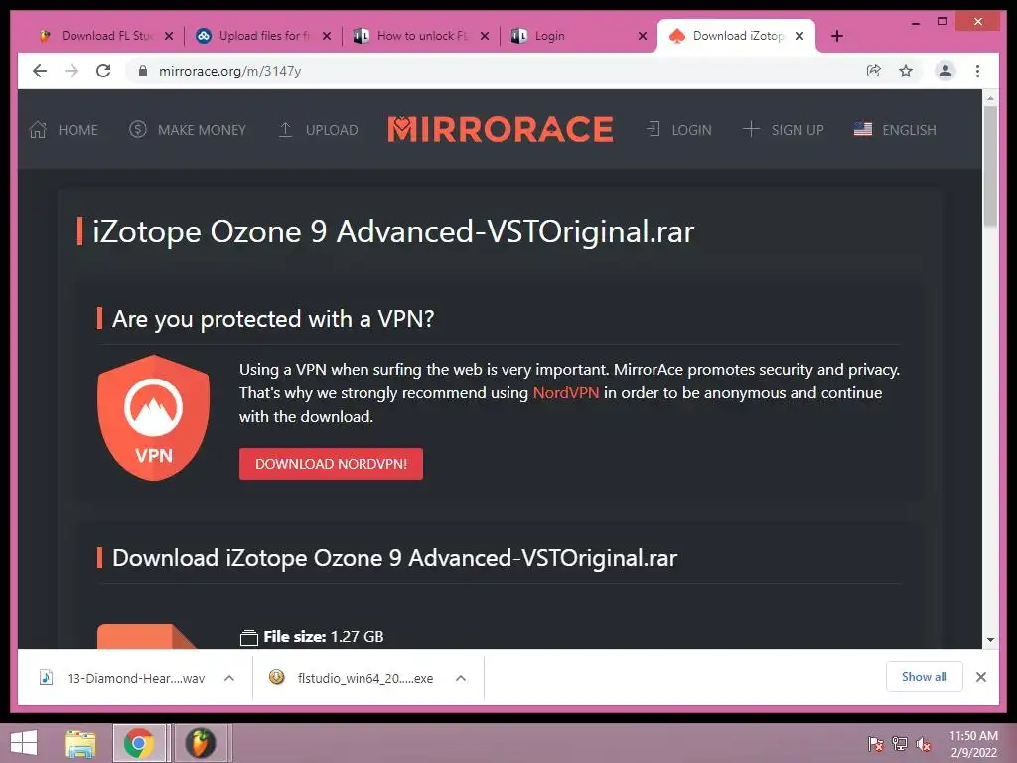Click the DOWNLOAD NORDVPN! button
Viewport: 1017px width, 763px height.
pyautogui.click(x=331, y=464)
